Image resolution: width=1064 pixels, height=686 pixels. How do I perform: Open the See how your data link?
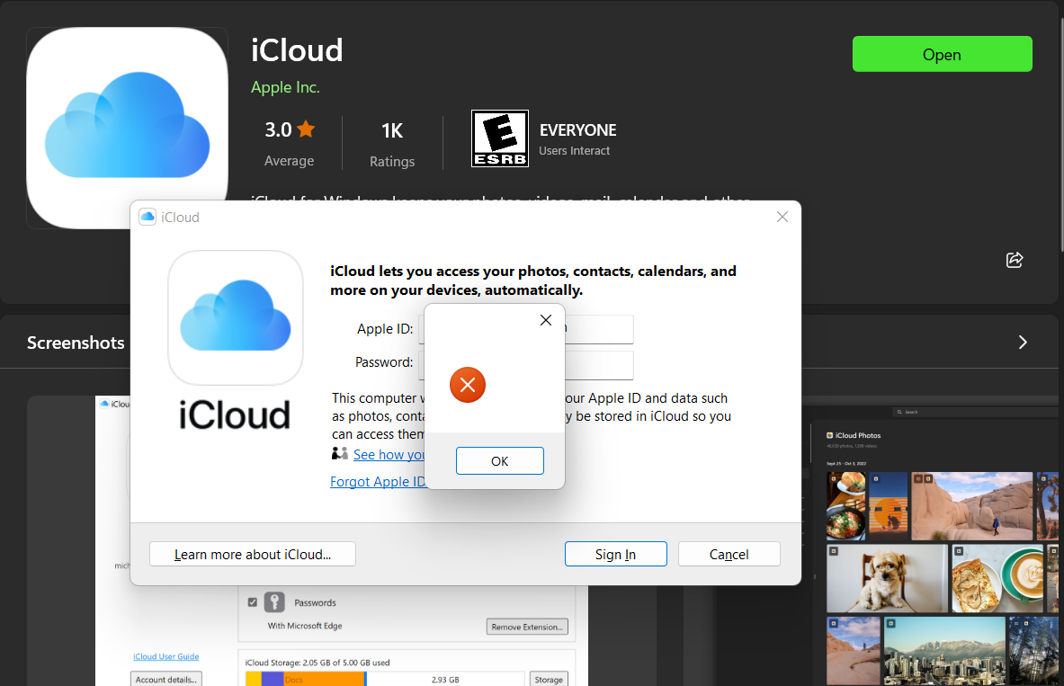389,455
